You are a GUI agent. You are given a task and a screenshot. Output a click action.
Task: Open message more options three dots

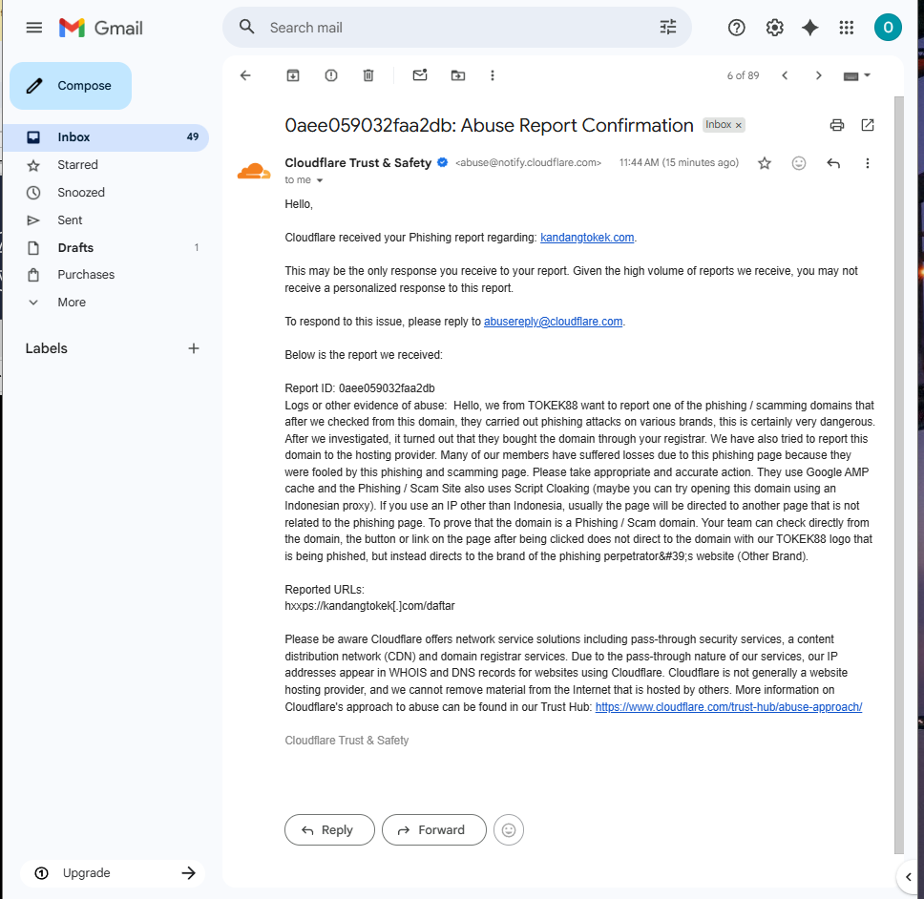coord(868,163)
